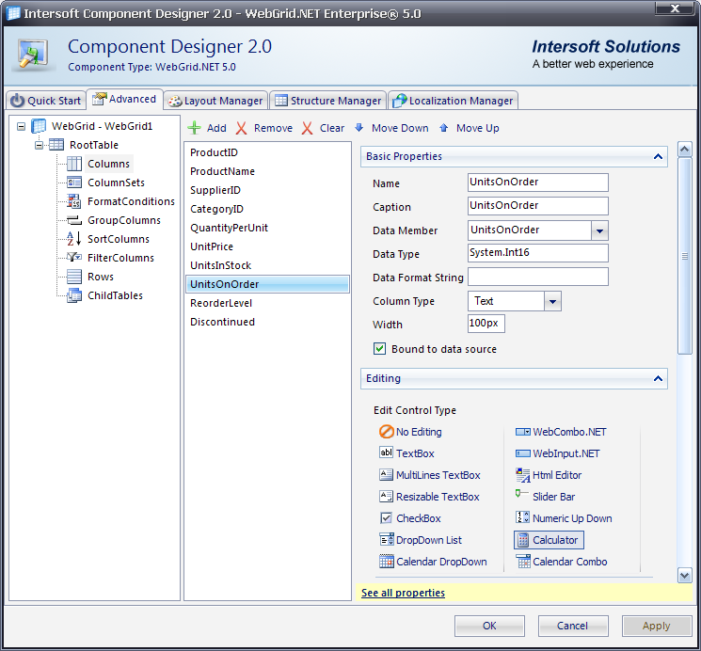This screenshot has height=651, width=701.
Task: Click the properties panel scroll down arrow
Action: click(684, 575)
